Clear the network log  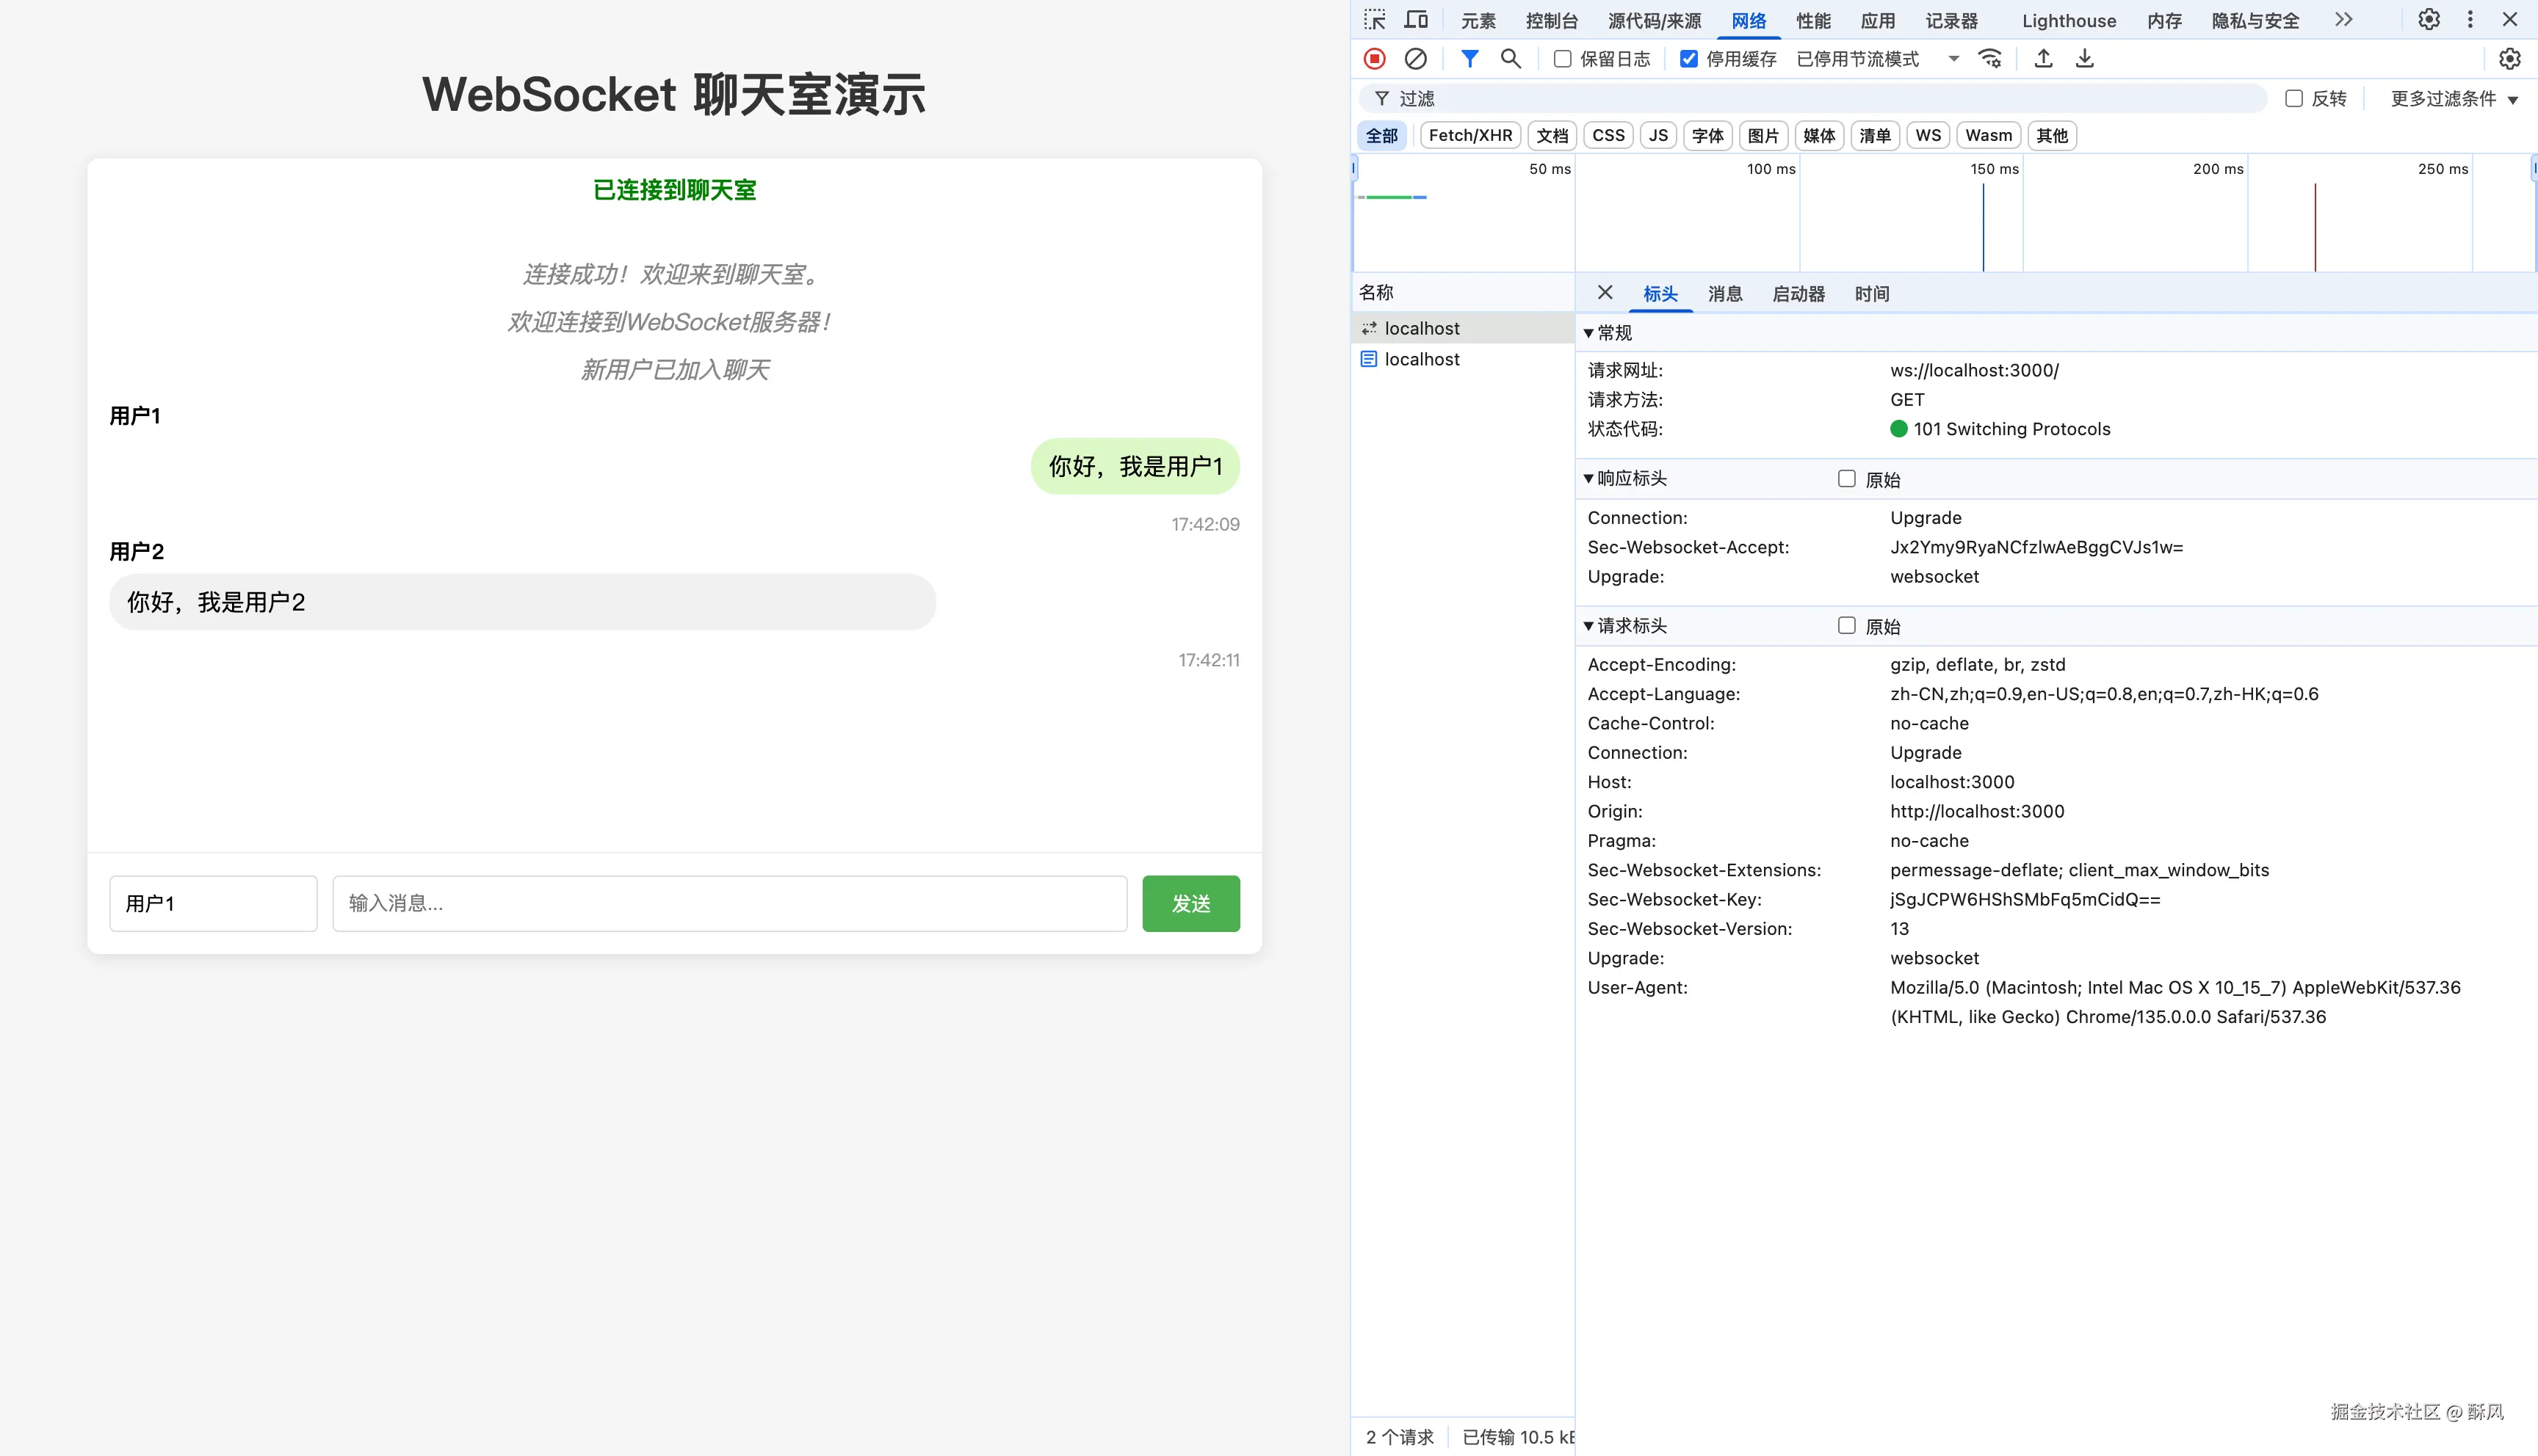pyautogui.click(x=1416, y=59)
